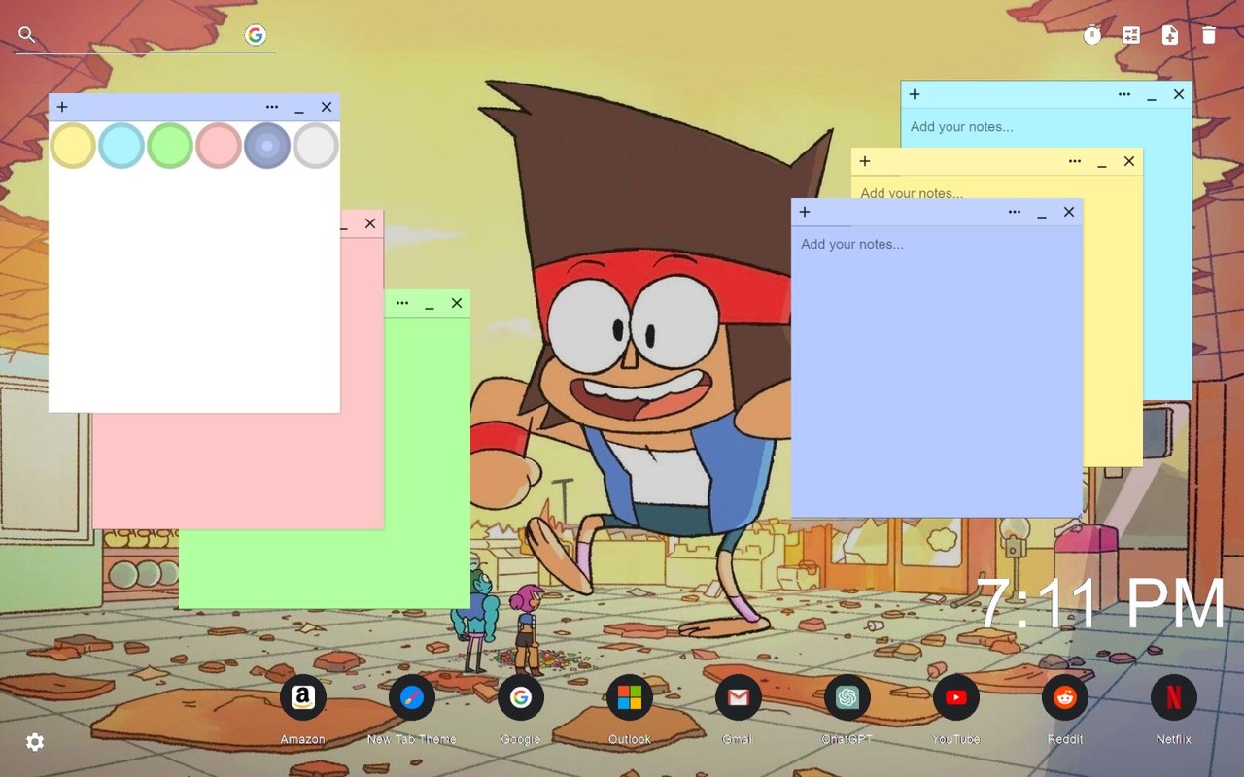Open the Google shortcut in the dock
The image size is (1244, 777).
point(521,697)
